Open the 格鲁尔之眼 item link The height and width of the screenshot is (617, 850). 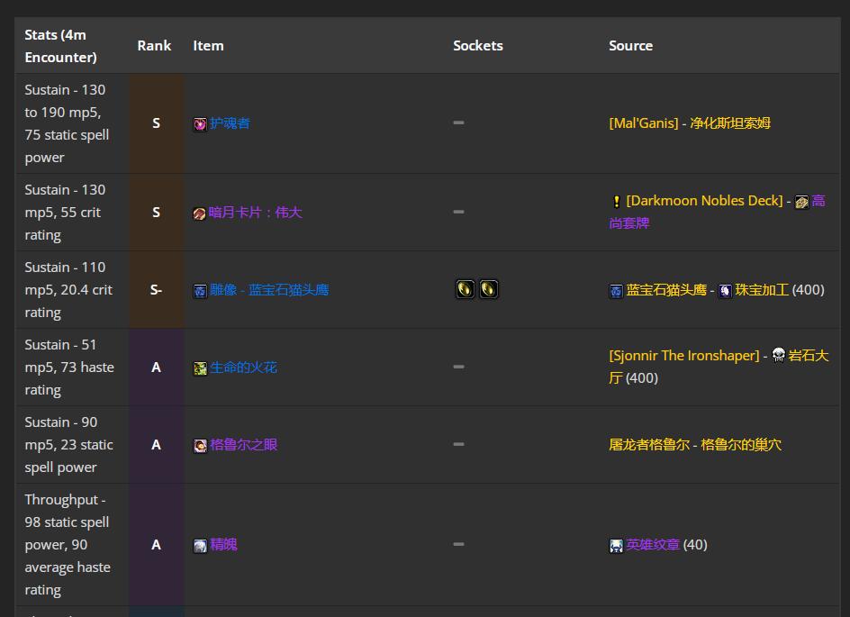pyautogui.click(x=243, y=445)
